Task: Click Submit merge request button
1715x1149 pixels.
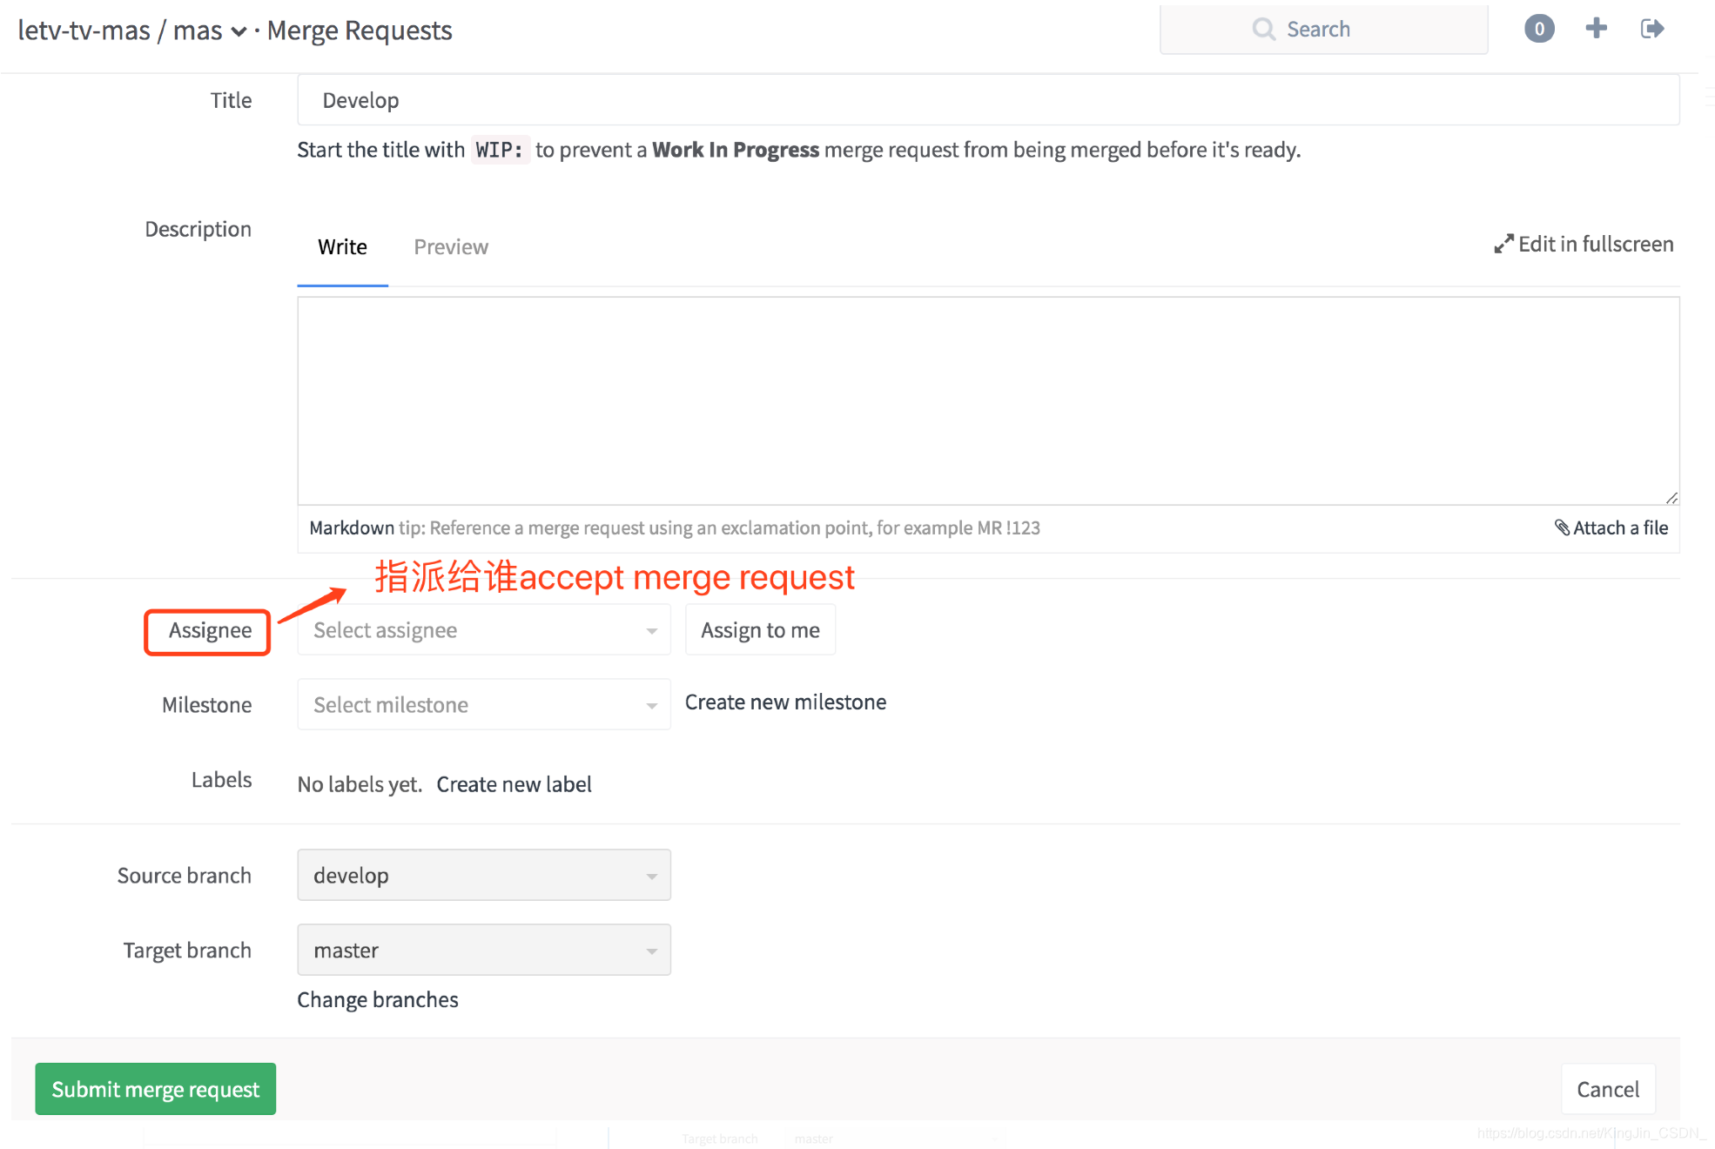Action: (156, 1090)
